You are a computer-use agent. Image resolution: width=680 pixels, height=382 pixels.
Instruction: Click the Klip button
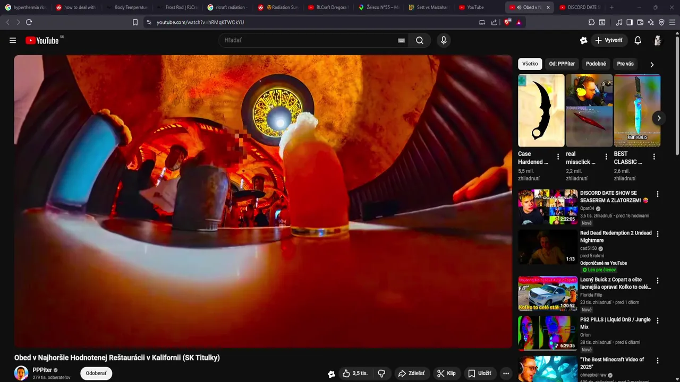(447, 374)
